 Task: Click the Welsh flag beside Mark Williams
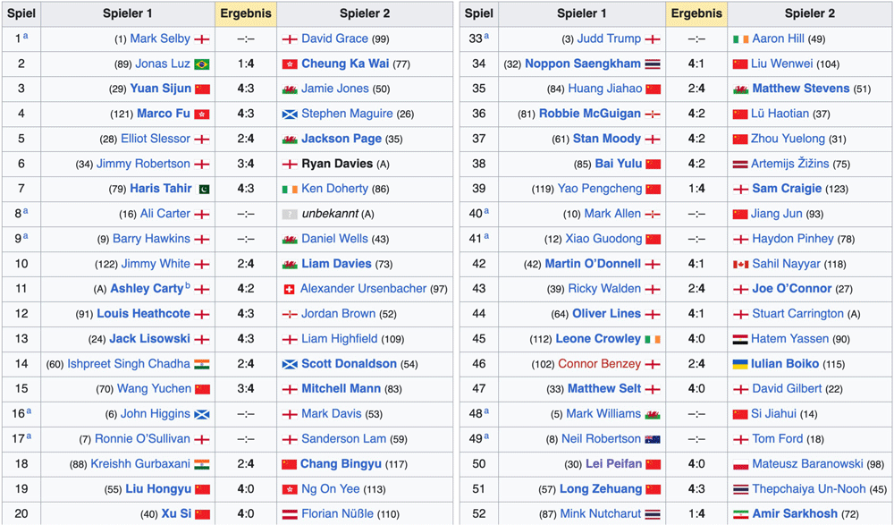coord(653,414)
